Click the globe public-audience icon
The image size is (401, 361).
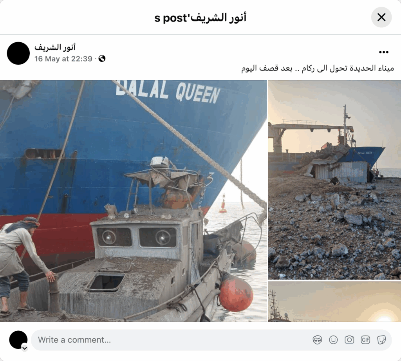tap(102, 59)
